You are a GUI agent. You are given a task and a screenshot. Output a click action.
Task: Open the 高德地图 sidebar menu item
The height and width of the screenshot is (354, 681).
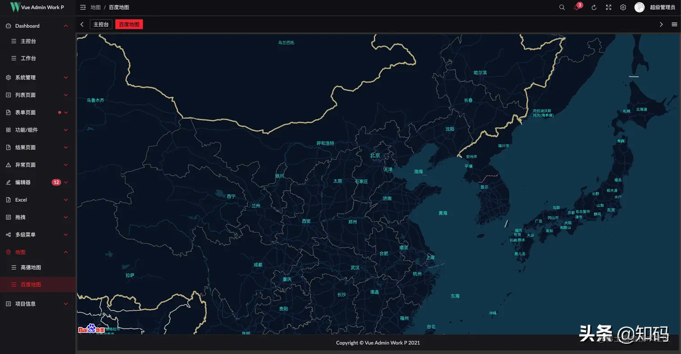coord(37,268)
